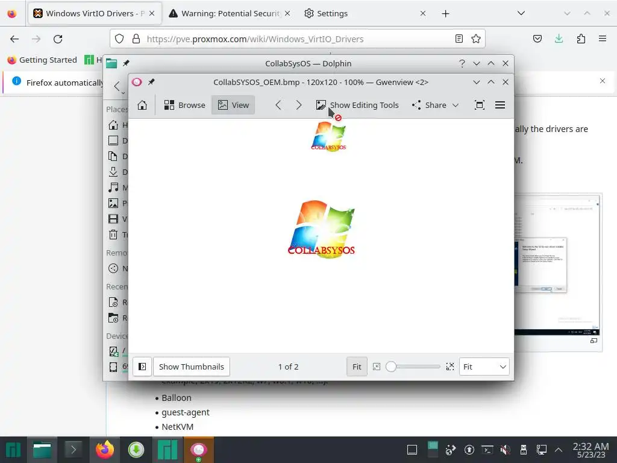Reload the Firefox page

click(58, 39)
